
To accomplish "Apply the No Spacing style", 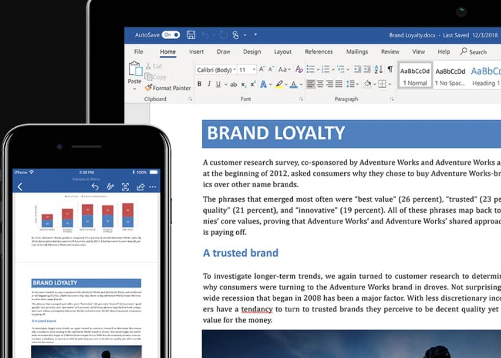I will [450, 75].
